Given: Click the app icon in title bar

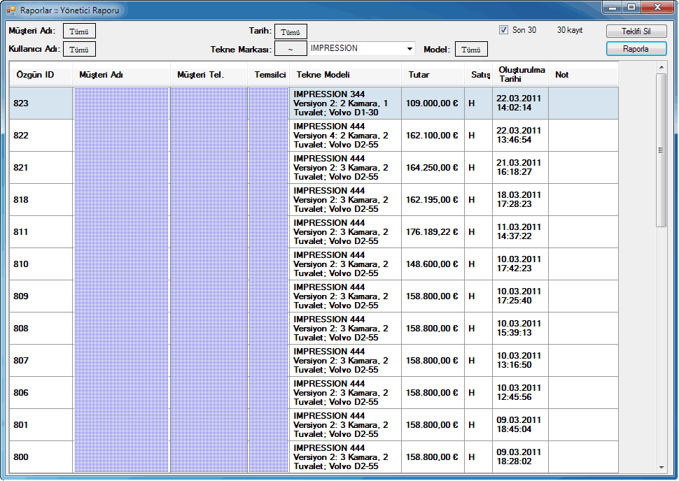Looking at the screenshot, I should click(10, 10).
